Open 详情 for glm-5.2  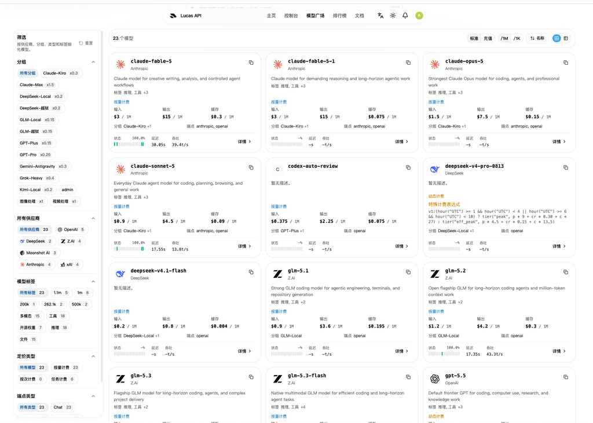pyautogui.click(x=559, y=351)
